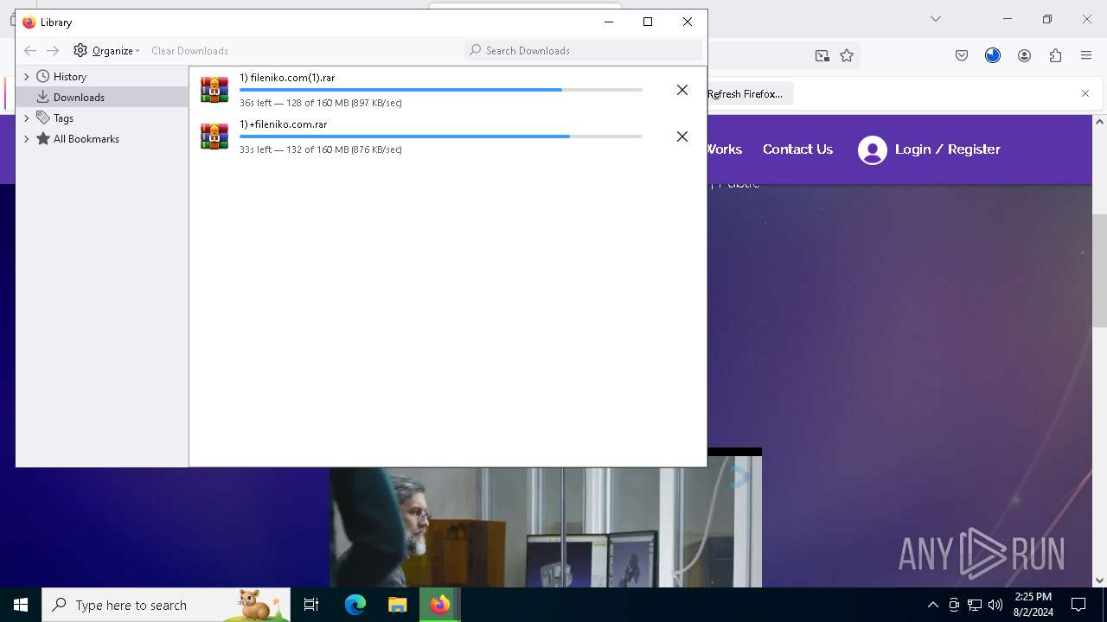
Task: Click '33s left — 132 of 160 MB' status
Action: (321, 149)
